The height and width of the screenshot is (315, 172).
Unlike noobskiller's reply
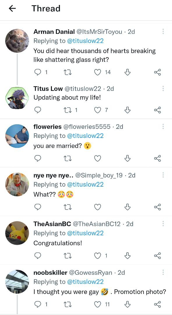pos(97,304)
